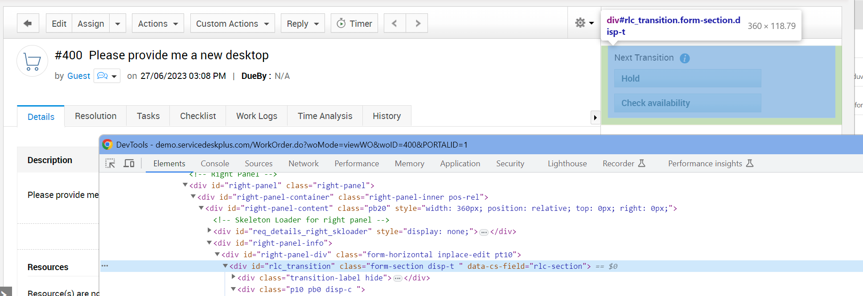The image size is (863, 296).
Task: Click the DueBy N/A value
Action: pos(282,76)
